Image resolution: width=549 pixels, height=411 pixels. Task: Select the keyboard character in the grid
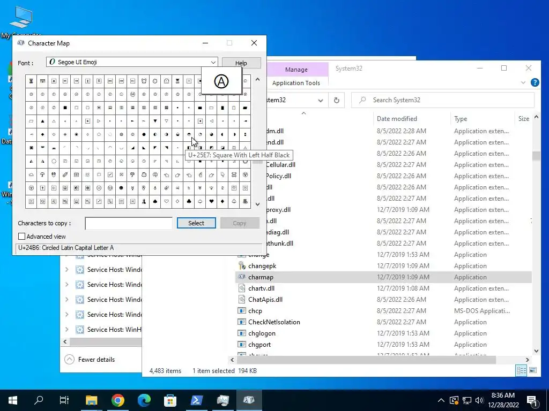(42, 81)
